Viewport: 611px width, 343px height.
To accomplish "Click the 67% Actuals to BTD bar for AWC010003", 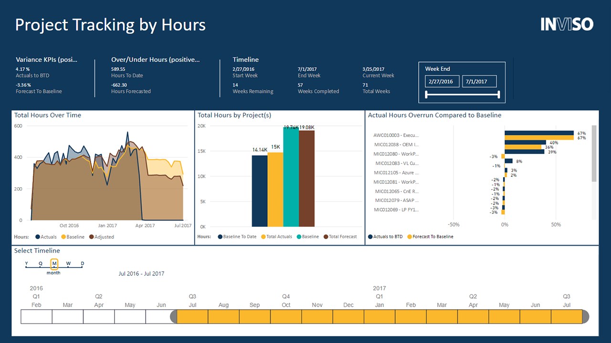I will pyautogui.click(x=539, y=133).
